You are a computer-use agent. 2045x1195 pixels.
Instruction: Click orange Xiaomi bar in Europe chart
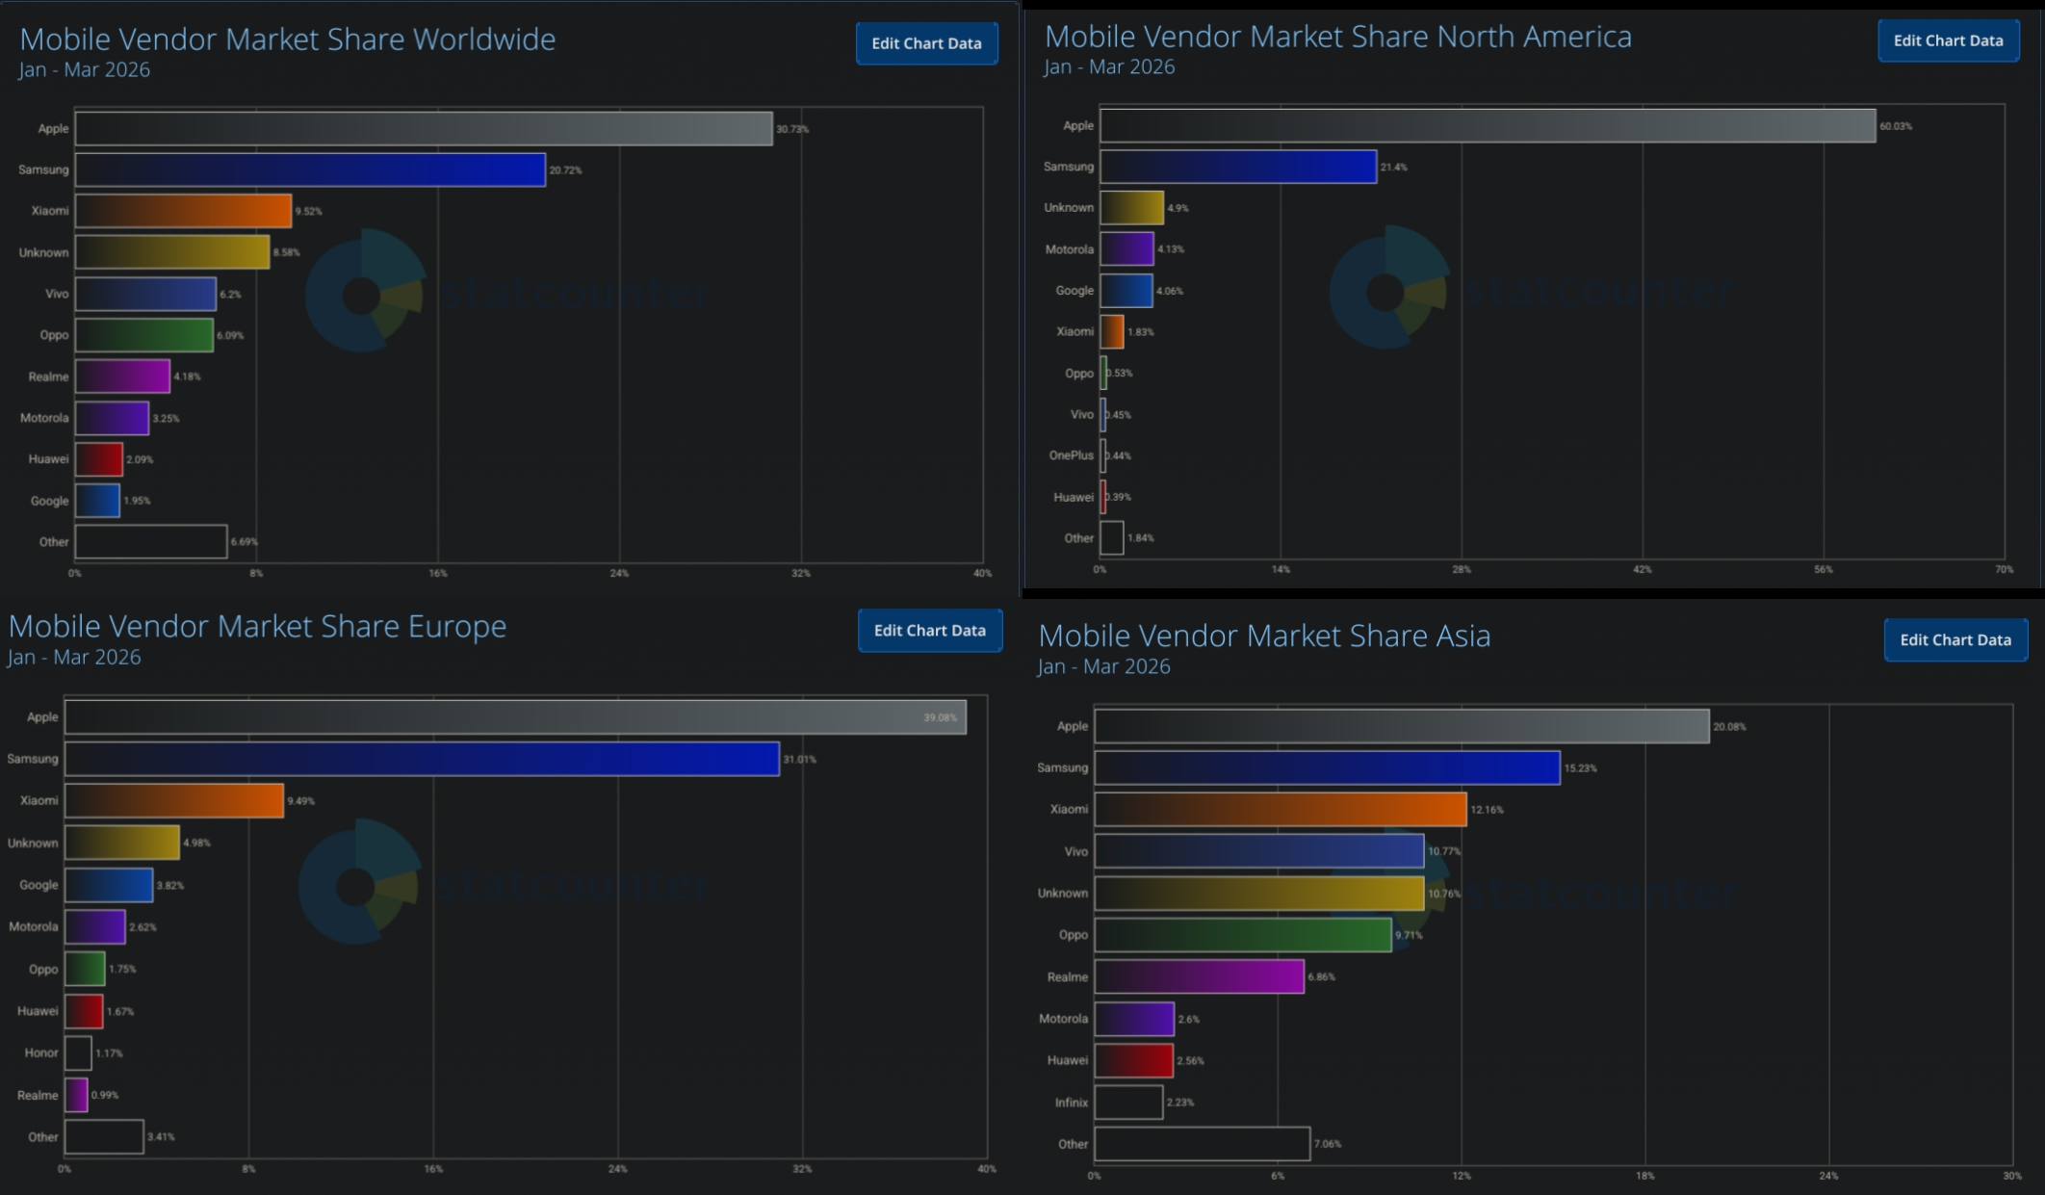[x=174, y=800]
